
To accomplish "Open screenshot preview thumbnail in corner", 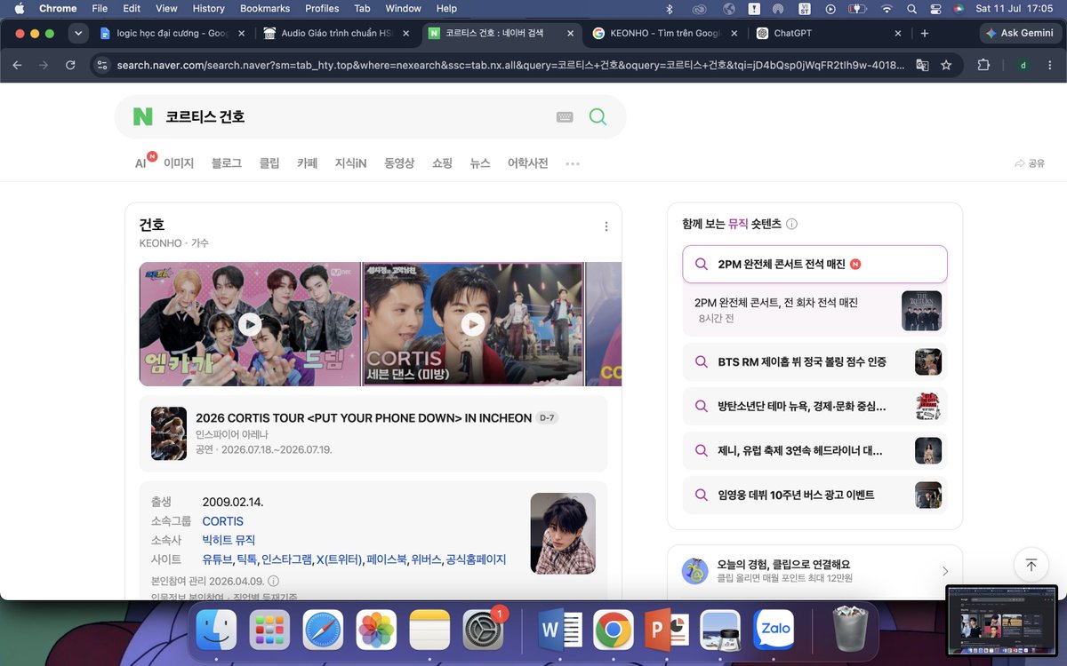I will (1001, 621).
